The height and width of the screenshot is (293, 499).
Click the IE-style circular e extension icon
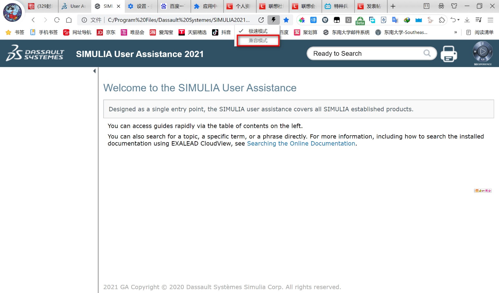click(x=325, y=20)
